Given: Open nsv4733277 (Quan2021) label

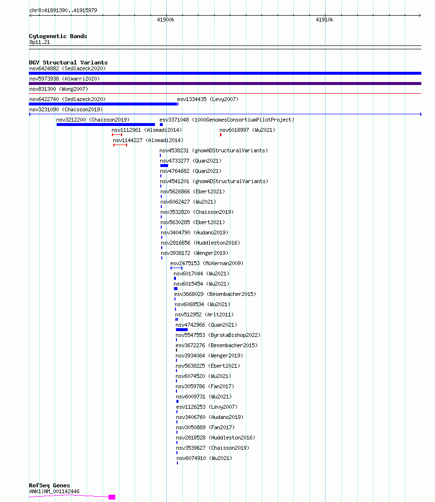Looking at the screenshot, I should [x=191, y=161].
